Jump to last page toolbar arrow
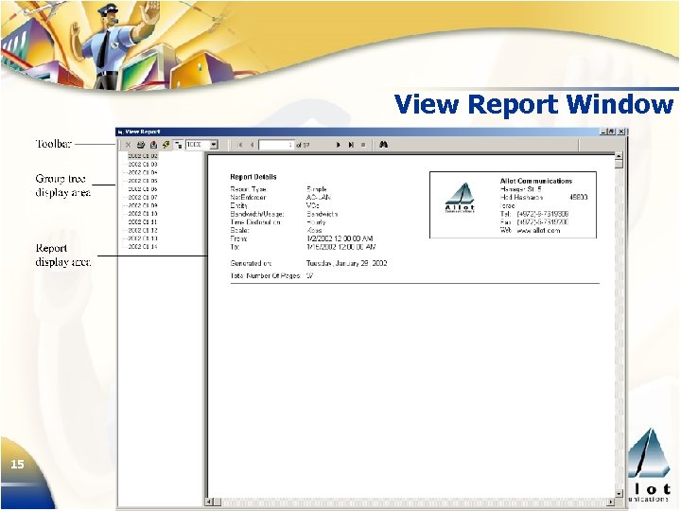This screenshot has height=511, width=681. [351, 145]
